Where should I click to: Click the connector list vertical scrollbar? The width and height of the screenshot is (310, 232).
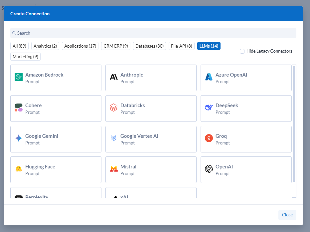click(294, 124)
